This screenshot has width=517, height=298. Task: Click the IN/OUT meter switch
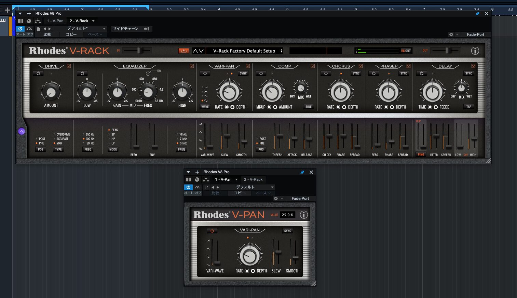tap(406, 51)
